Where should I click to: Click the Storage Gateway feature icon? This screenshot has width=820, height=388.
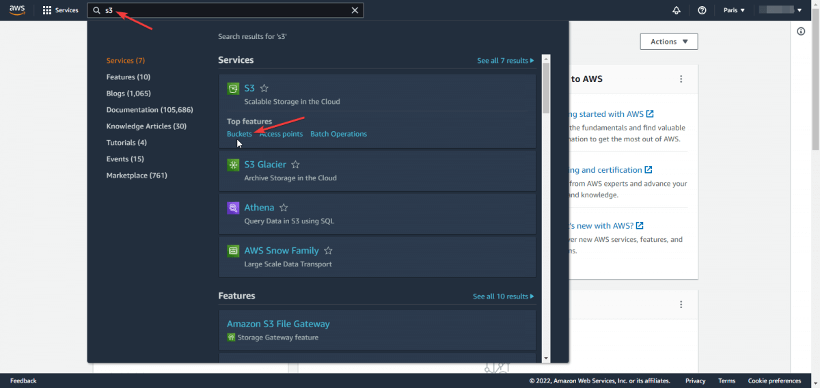(x=231, y=337)
